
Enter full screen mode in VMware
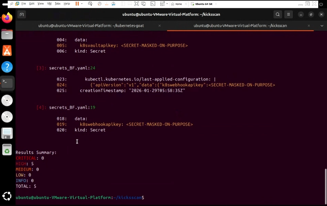tap(137, 4)
